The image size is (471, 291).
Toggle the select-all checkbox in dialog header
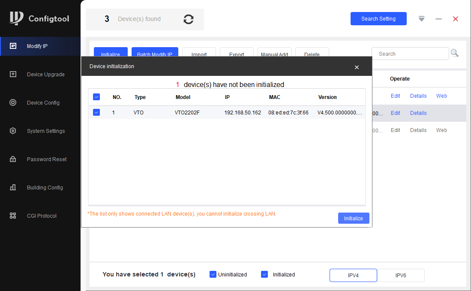click(96, 97)
